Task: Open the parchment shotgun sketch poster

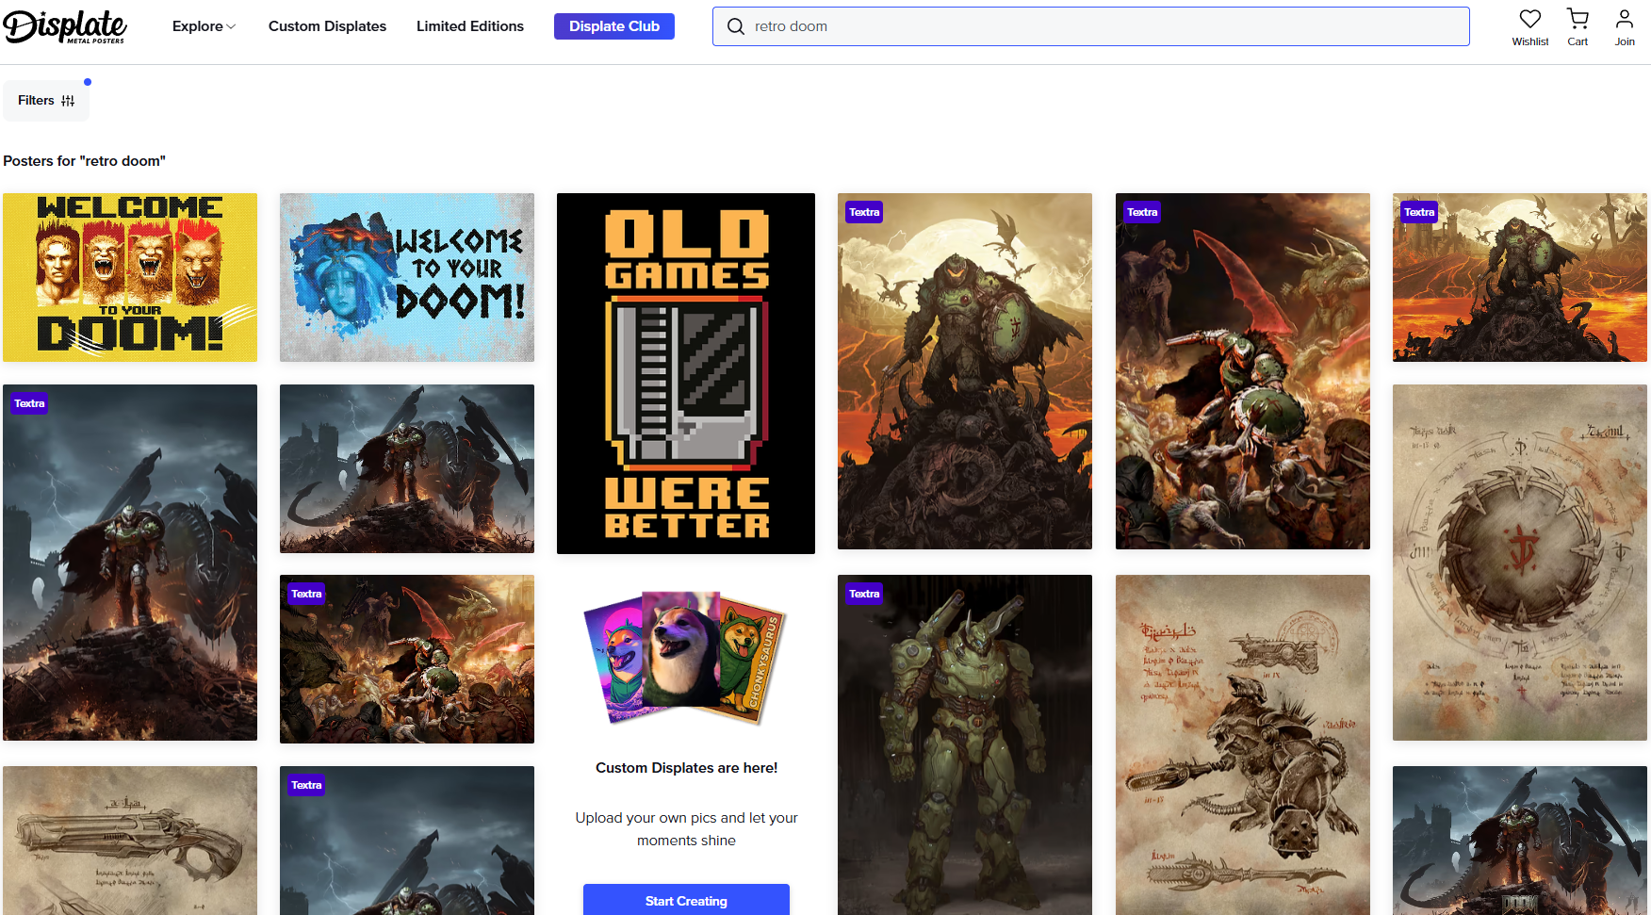Action: point(130,841)
